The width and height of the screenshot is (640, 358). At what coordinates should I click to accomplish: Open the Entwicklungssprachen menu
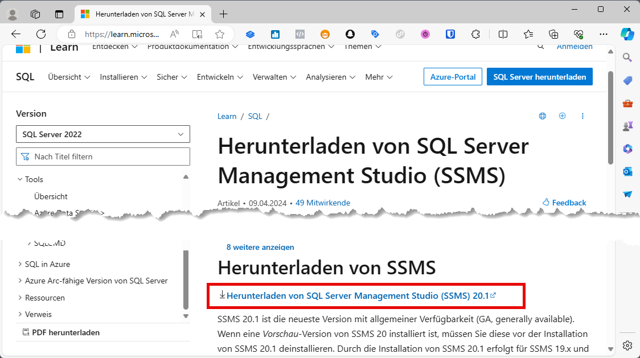click(290, 47)
